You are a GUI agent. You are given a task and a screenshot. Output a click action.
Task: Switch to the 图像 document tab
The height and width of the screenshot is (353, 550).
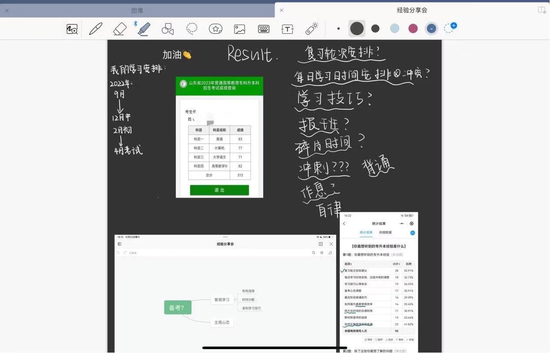pos(137,10)
